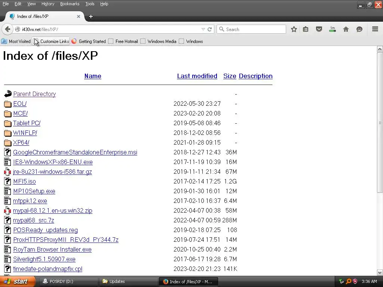Download timedate-polandmapfix.cpl link

point(48,269)
